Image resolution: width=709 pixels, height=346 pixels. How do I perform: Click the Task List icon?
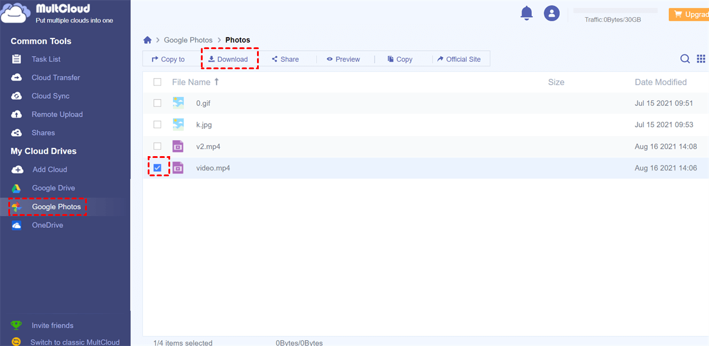tap(17, 59)
